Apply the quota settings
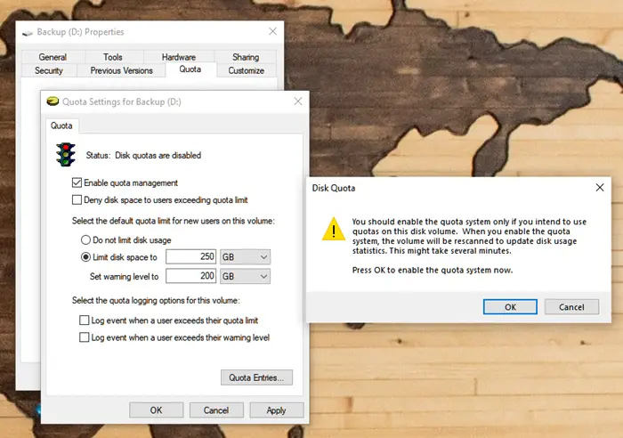Screen dimensions: 623x438 click(277, 410)
